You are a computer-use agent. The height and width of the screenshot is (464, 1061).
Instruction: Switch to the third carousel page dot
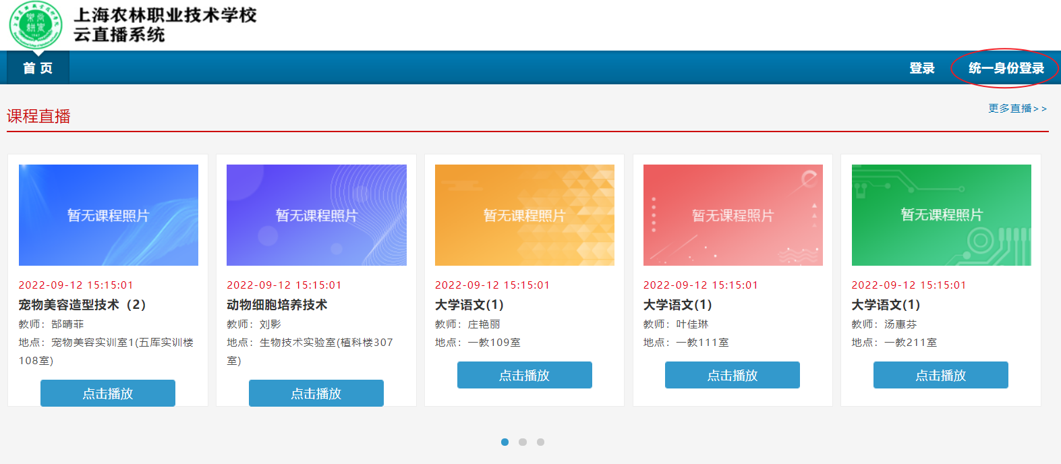(x=540, y=442)
